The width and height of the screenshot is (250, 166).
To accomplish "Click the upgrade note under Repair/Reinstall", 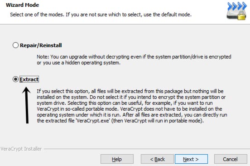I will click(134, 60).
